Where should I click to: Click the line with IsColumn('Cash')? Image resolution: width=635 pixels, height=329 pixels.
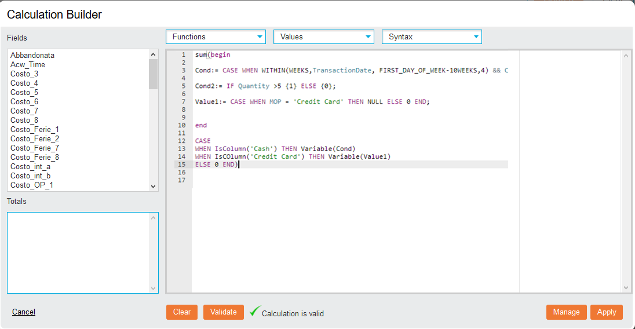pos(275,149)
